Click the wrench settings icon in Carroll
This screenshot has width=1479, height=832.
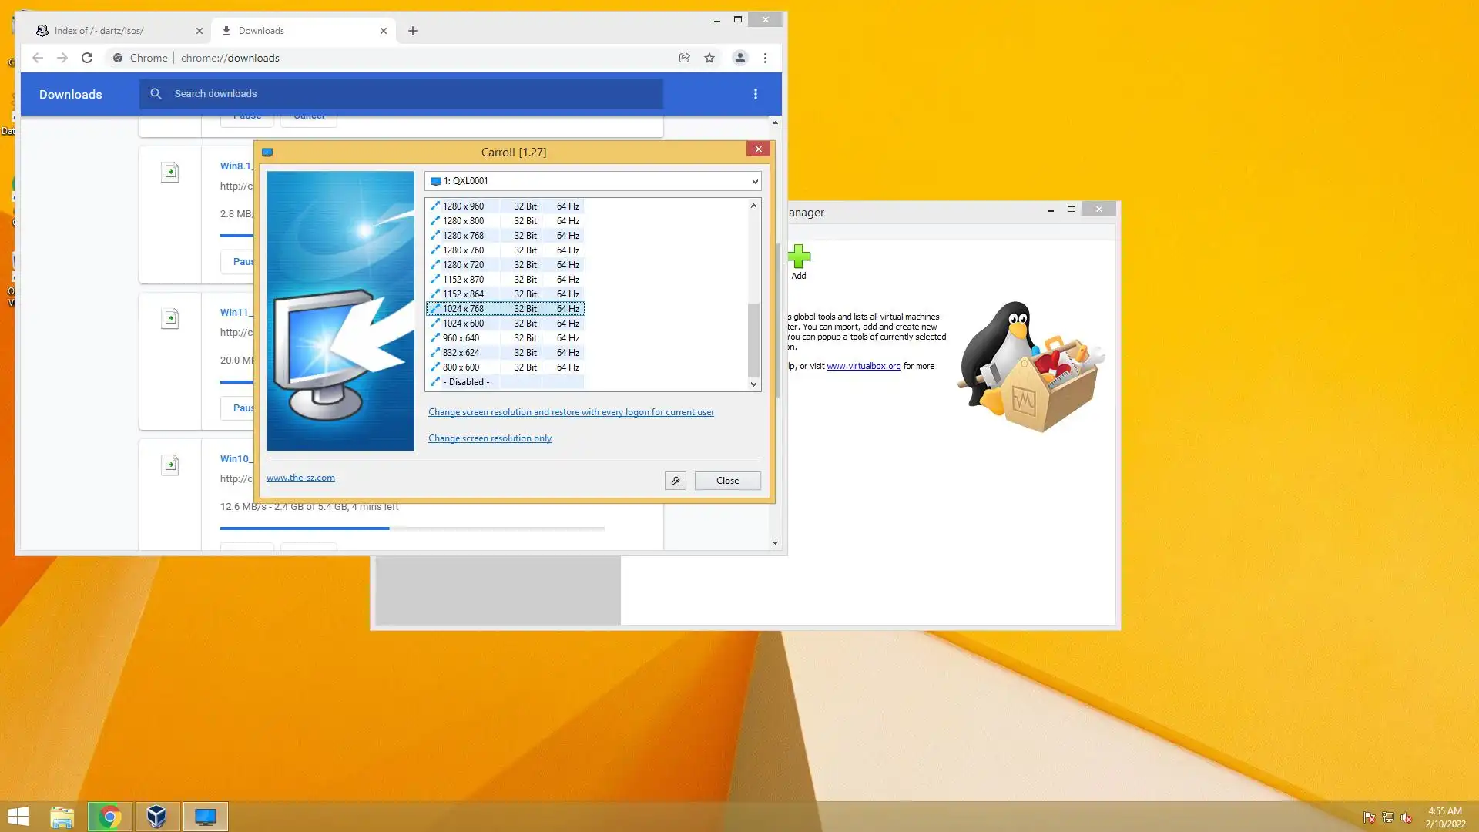click(x=676, y=481)
